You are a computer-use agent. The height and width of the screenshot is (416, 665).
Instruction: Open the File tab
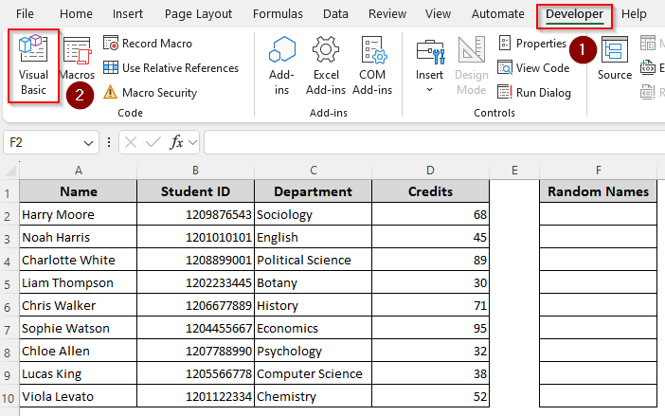point(25,14)
